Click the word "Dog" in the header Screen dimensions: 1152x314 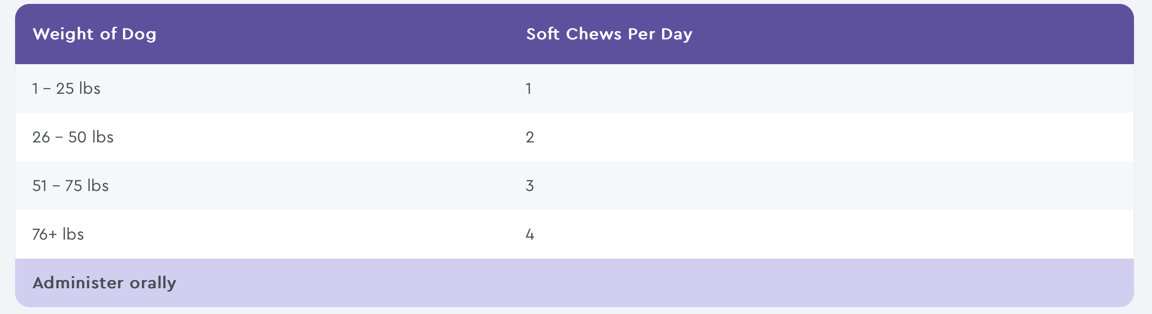tap(139, 35)
